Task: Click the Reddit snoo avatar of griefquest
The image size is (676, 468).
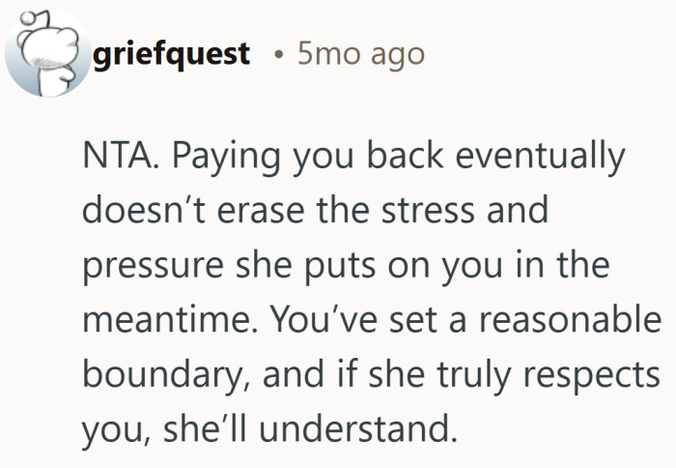Action: point(43,55)
